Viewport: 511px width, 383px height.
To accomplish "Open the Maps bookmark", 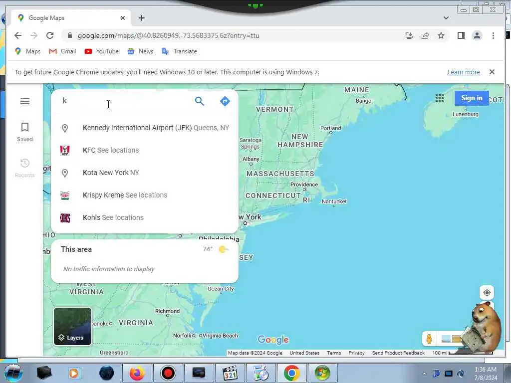I will point(28,51).
